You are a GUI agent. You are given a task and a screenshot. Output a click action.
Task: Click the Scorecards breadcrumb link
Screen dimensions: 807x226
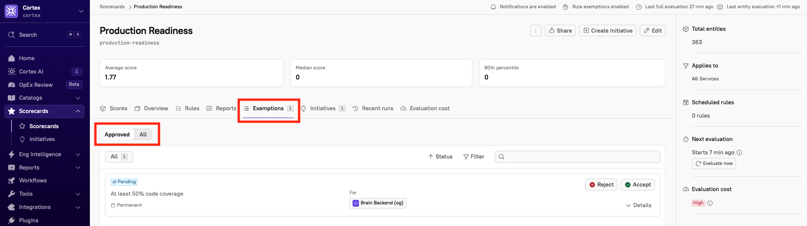coord(112,7)
